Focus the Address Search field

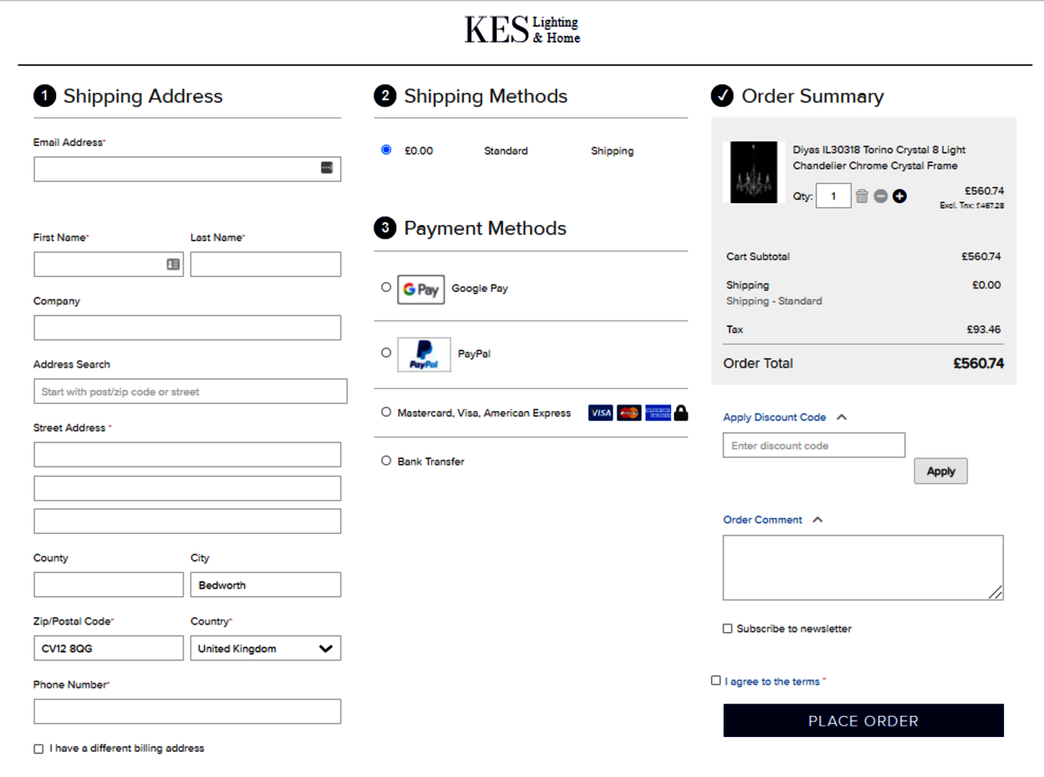(x=190, y=392)
